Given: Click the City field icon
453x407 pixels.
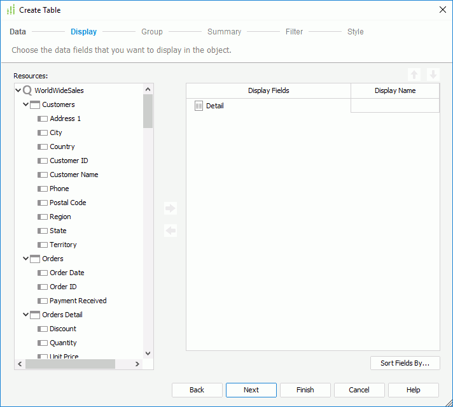Looking at the screenshot, I should pyautogui.click(x=43, y=132).
